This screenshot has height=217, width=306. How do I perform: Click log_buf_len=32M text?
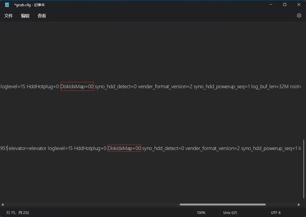pos(270,86)
